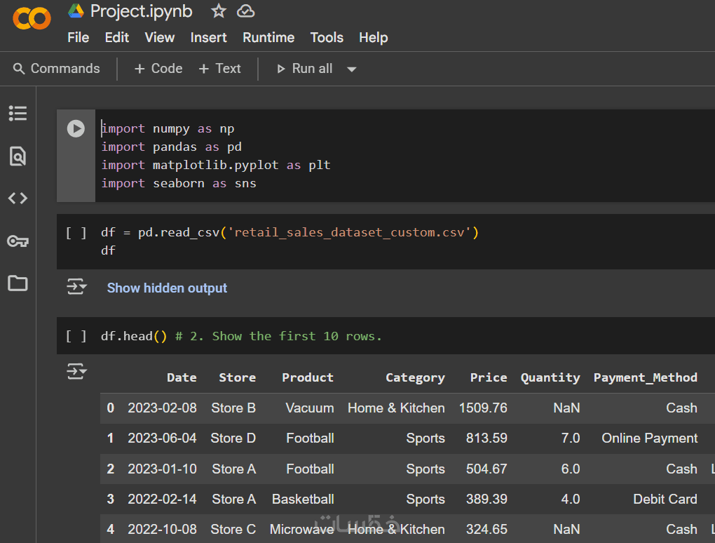Open the Commands search palette
This screenshot has height=543, width=715.
[57, 69]
